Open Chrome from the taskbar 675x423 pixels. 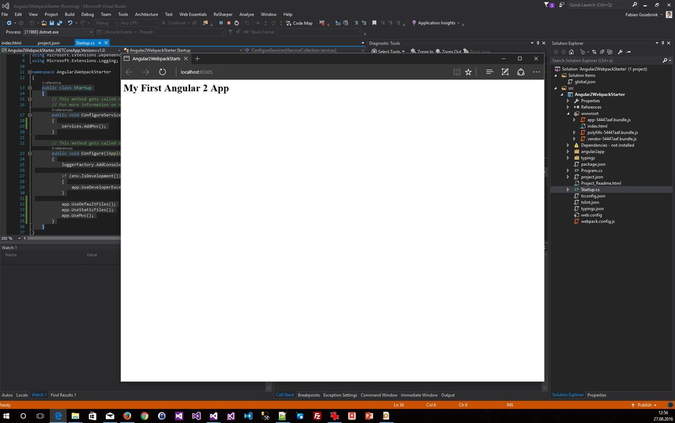coord(144,416)
